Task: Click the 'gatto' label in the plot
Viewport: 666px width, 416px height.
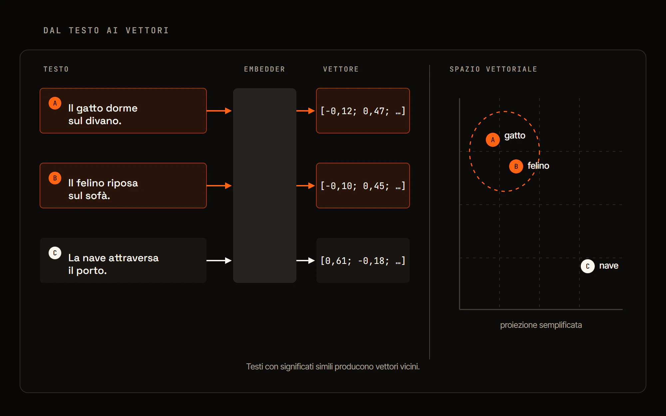Action: click(515, 136)
